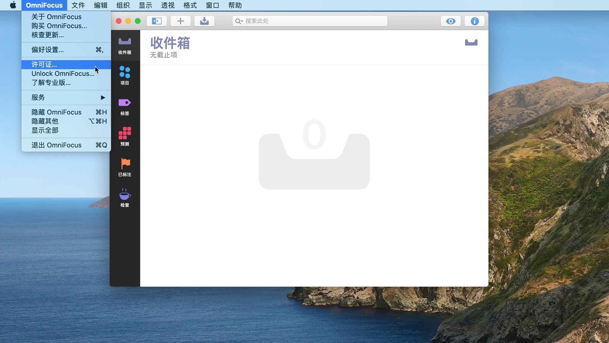
Task: Open the 格式 menu
Action: click(x=190, y=5)
